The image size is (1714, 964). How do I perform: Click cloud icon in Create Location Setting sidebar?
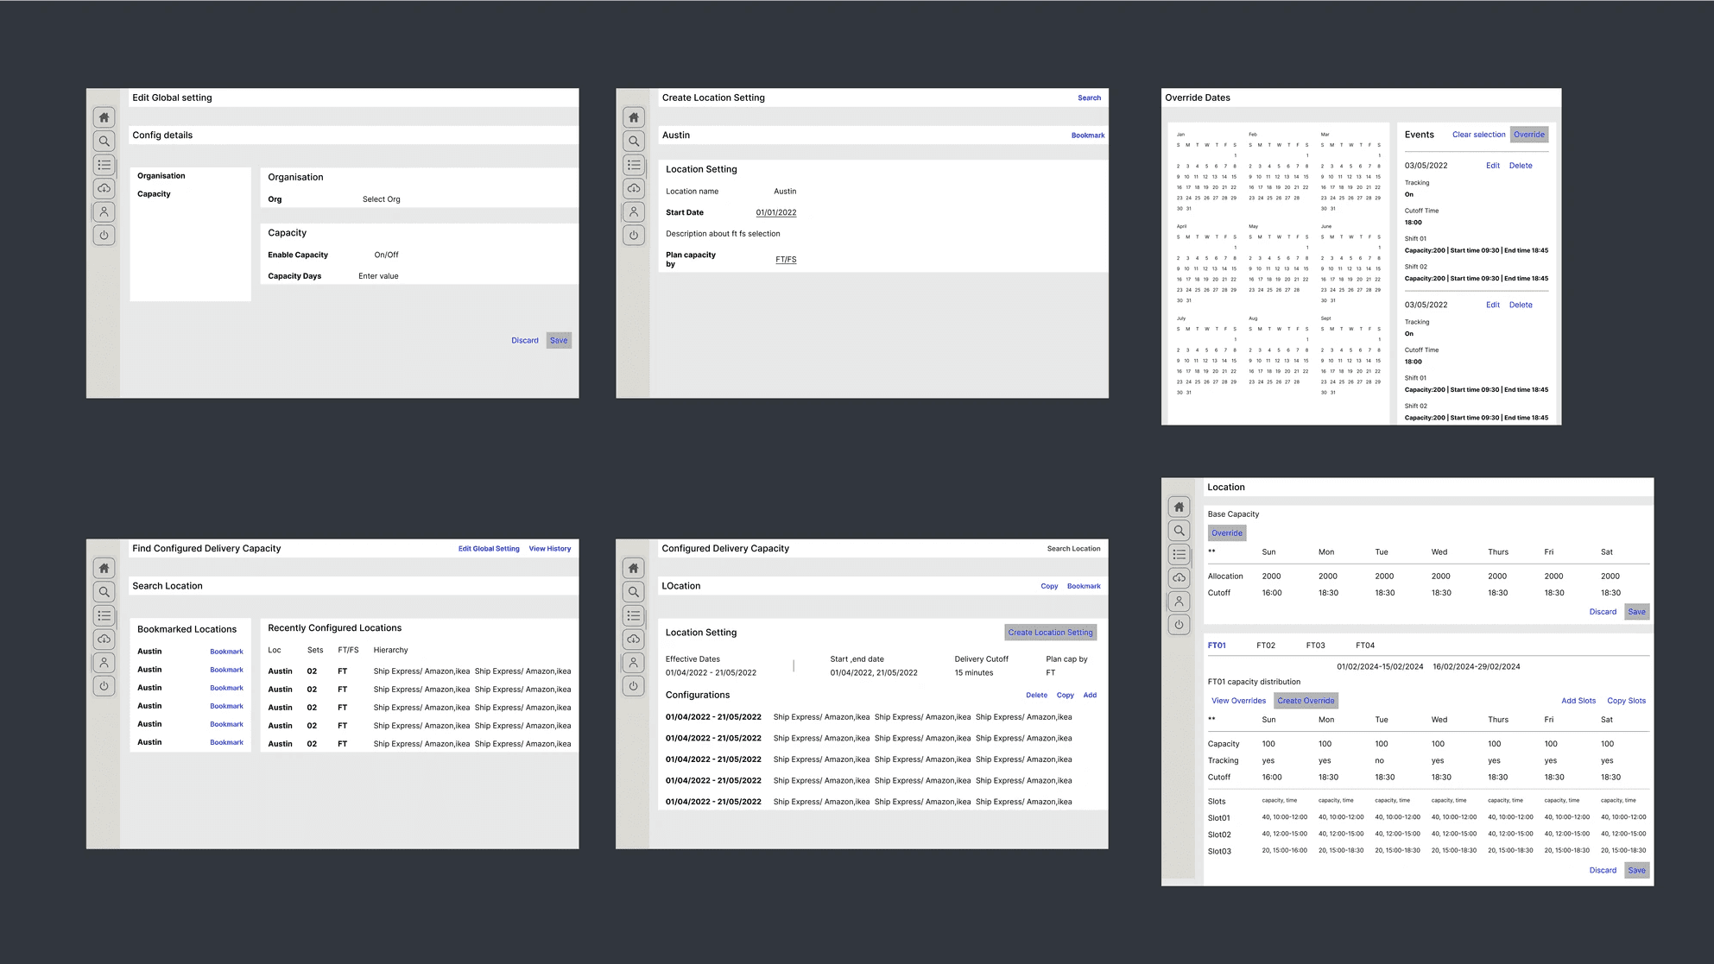point(634,188)
